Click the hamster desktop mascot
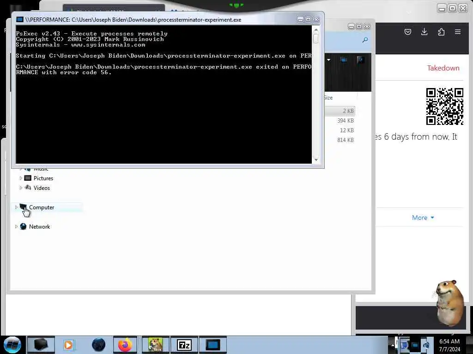Image resolution: width=473 pixels, height=354 pixels. pyautogui.click(x=449, y=303)
